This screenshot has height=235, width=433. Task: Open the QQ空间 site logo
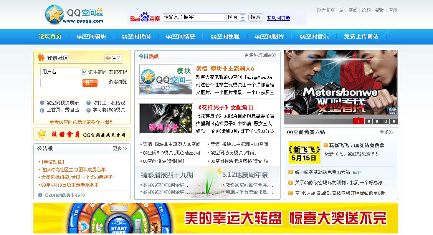tap(74, 14)
